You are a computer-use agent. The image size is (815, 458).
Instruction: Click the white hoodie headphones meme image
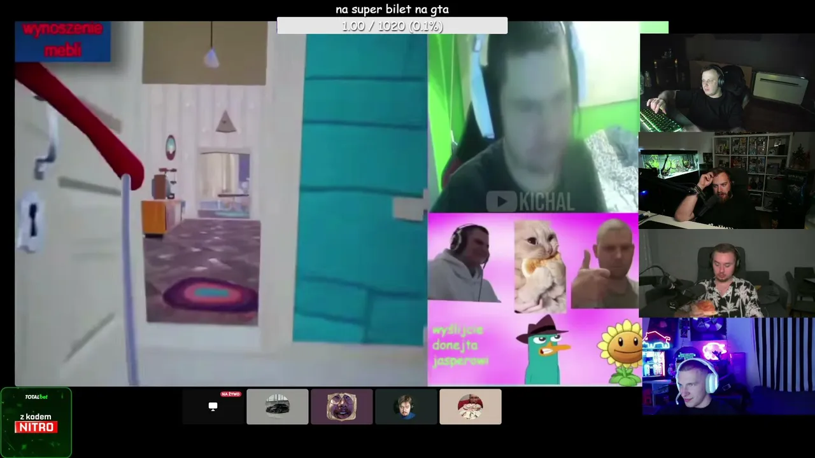pos(464,262)
